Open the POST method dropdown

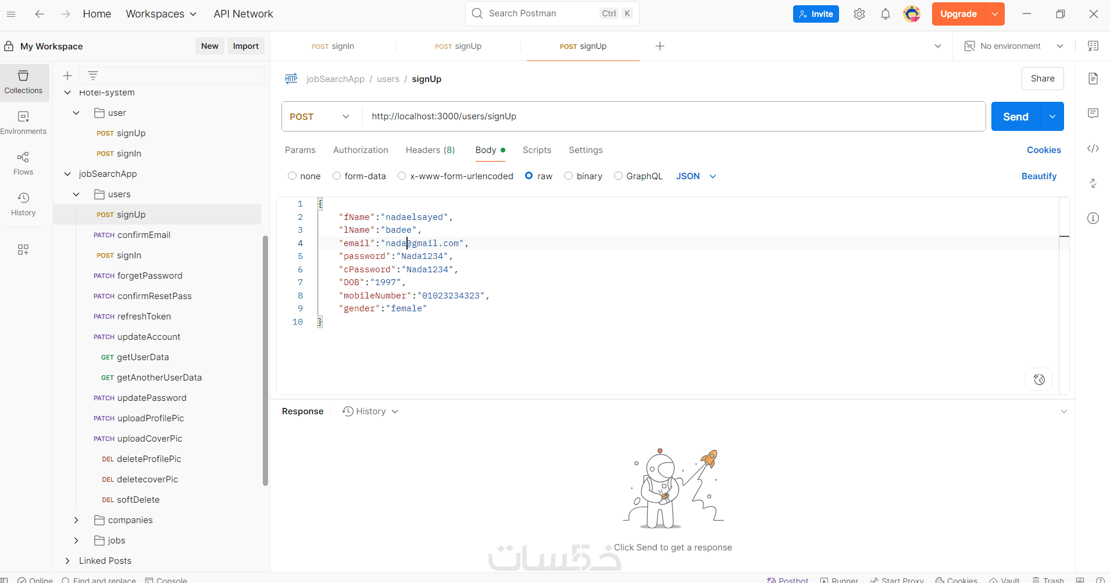coord(320,116)
